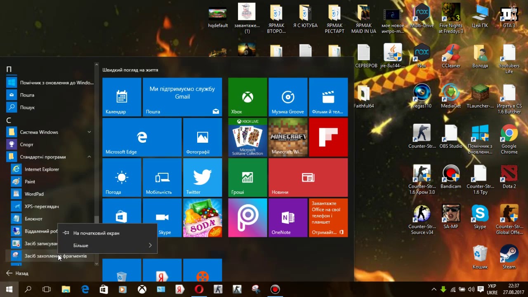Switch УКР input language indicator
This screenshot has height=297, width=528.
492,290
